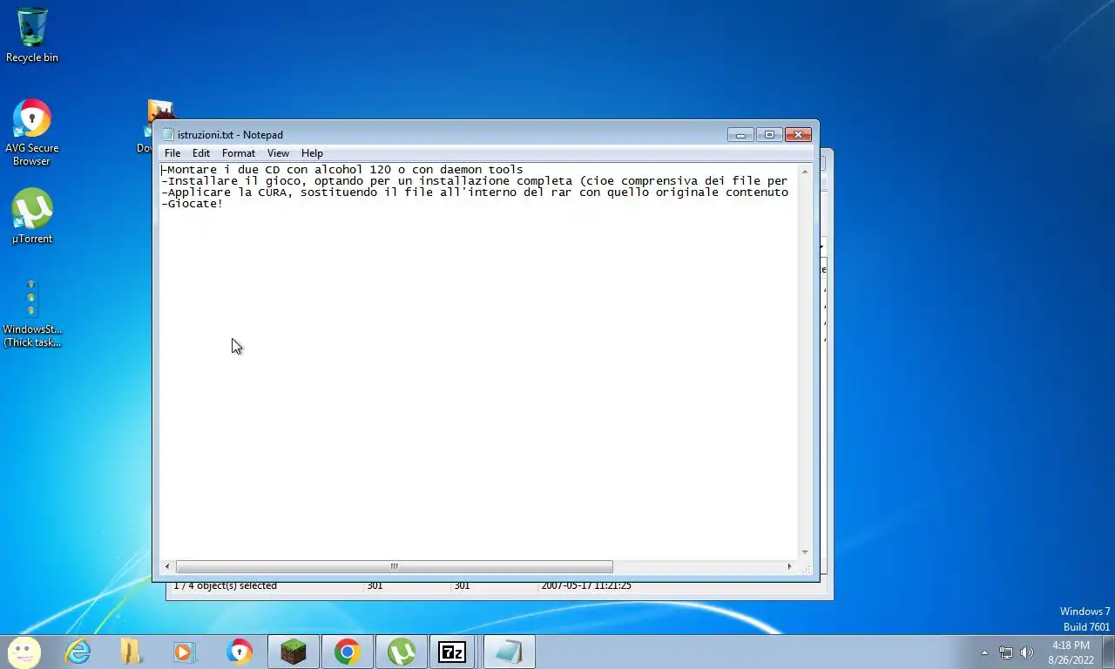Viewport: 1115px width, 669px height.
Task: Click the horizontal scrollbar right arrow
Action: click(789, 566)
